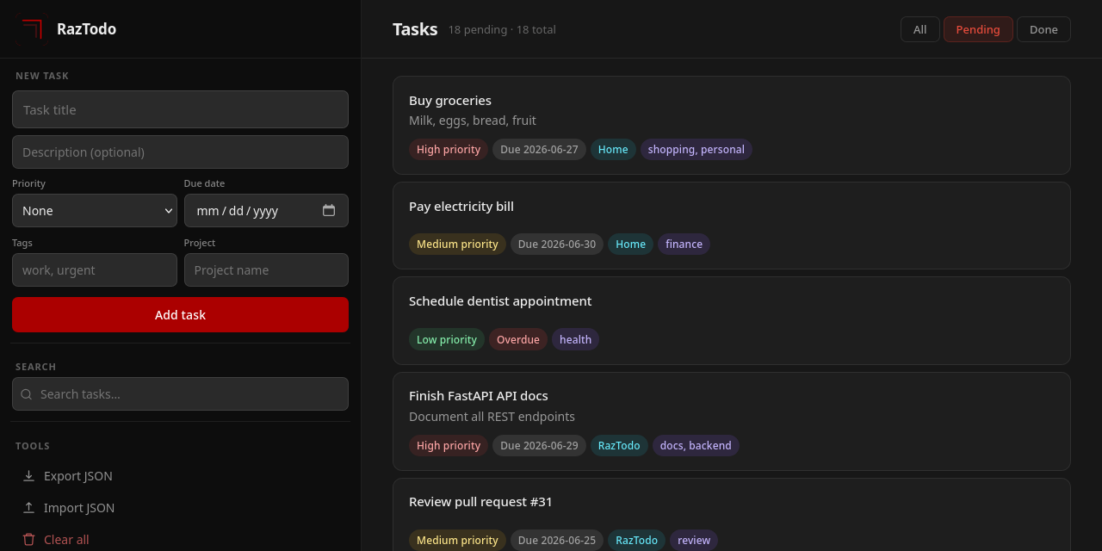Image resolution: width=1102 pixels, height=551 pixels.
Task: Click the health tag badge
Action: tap(575, 339)
